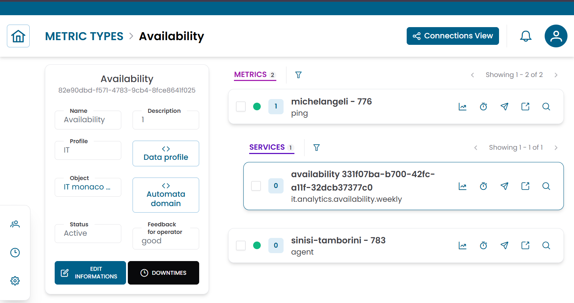Screen dimensions: 574x303
Task: Click the home icon in header
Action: [x=18, y=36]
